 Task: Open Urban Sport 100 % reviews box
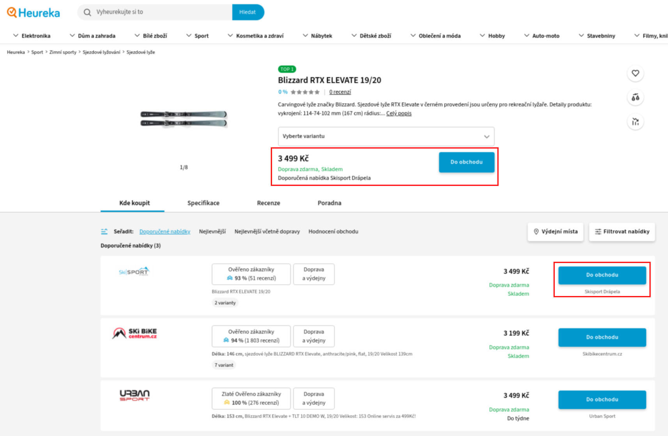(251, 398)
